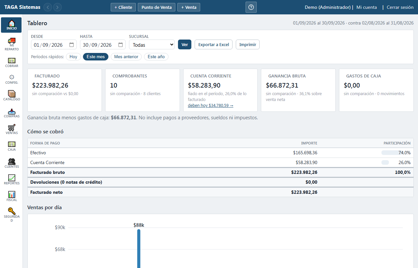Open Mi cuenta in the header
The height and width of the screenshot is (268, 418).
coord(367,7)
